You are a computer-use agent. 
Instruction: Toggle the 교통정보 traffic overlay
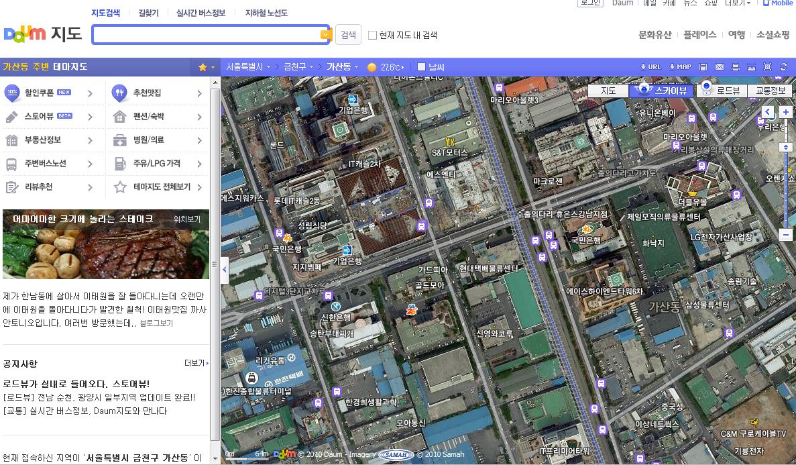[771, 91]
